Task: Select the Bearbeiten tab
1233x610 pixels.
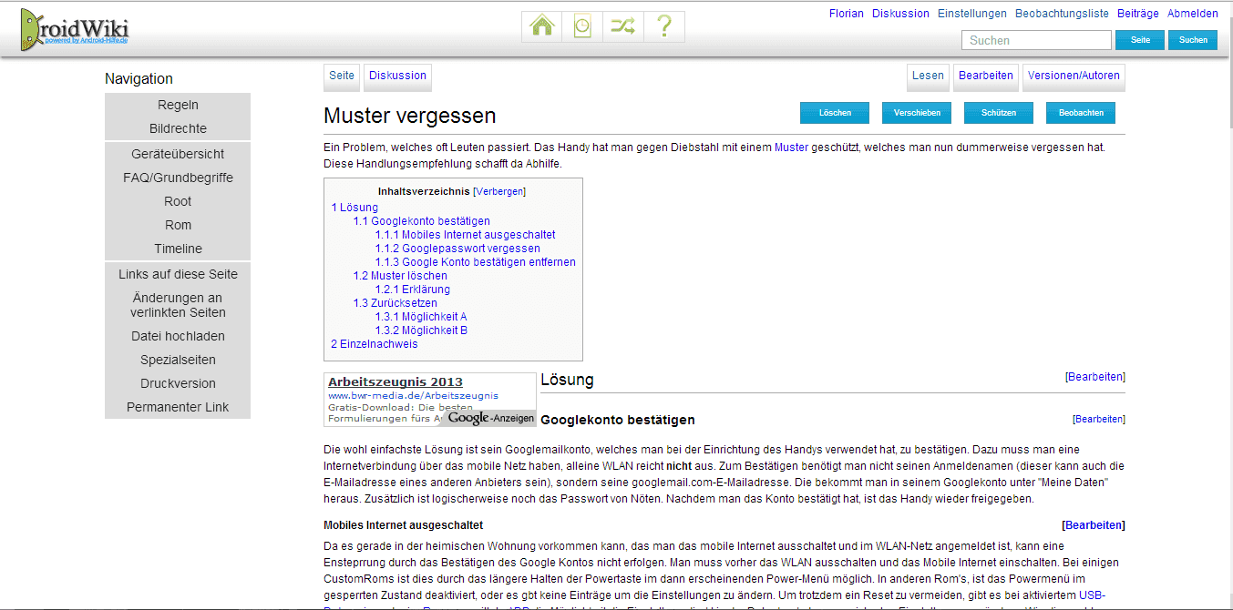Action: coord(986,76)
